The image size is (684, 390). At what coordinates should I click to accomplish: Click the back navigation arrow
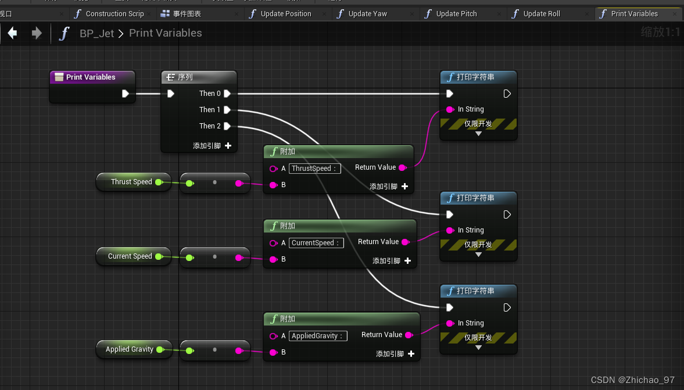tap(12, 33)
